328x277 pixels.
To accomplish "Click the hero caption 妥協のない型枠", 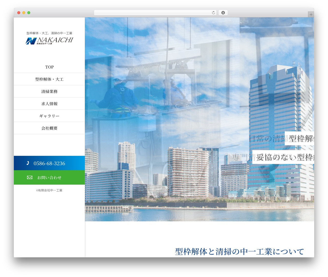I will tap(283, 157).
